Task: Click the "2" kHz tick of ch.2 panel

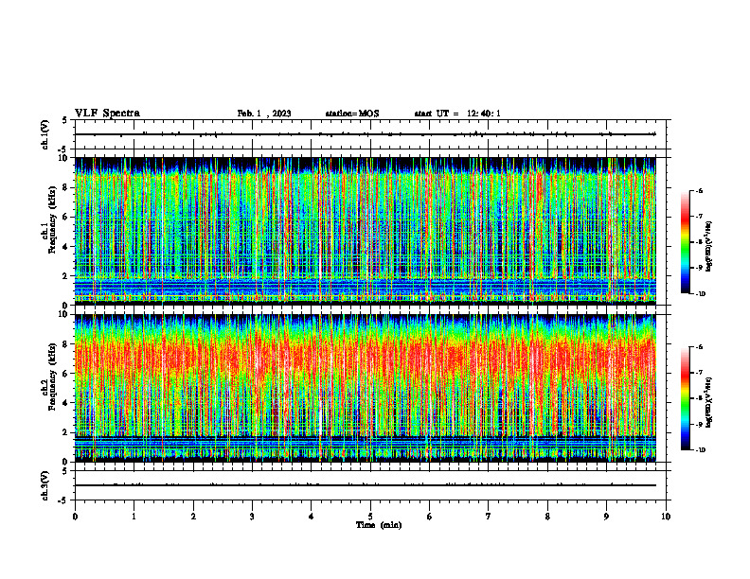Action: click(x=66, y=432)
